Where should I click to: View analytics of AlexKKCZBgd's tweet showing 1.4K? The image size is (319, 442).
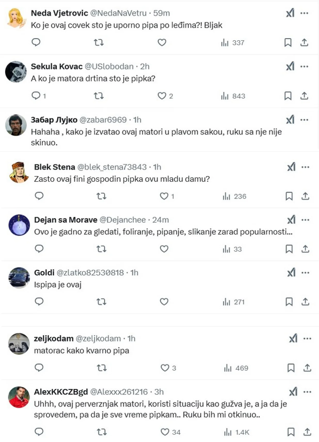(x=237, y=432)
